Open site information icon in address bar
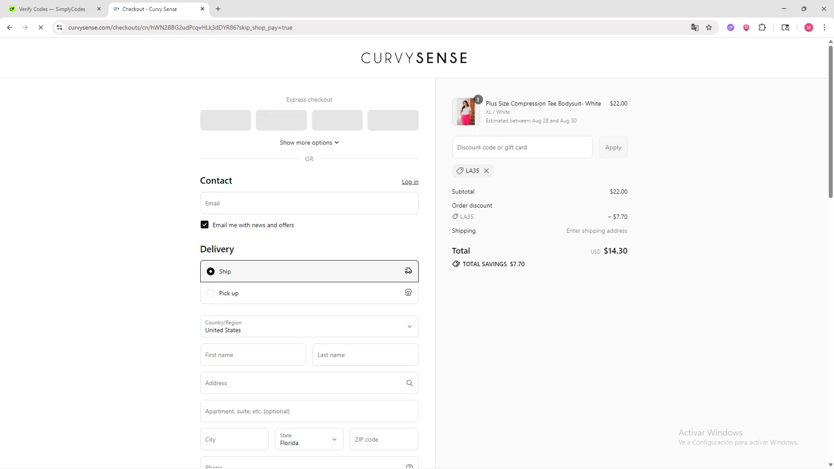 click(x=59, y=27)
